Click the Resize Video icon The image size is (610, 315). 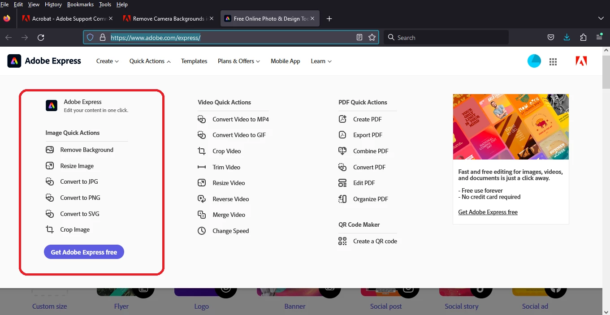tap(202, 183)
